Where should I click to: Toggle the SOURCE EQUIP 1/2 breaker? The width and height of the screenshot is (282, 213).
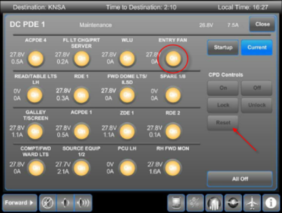(x=81, y=167)
